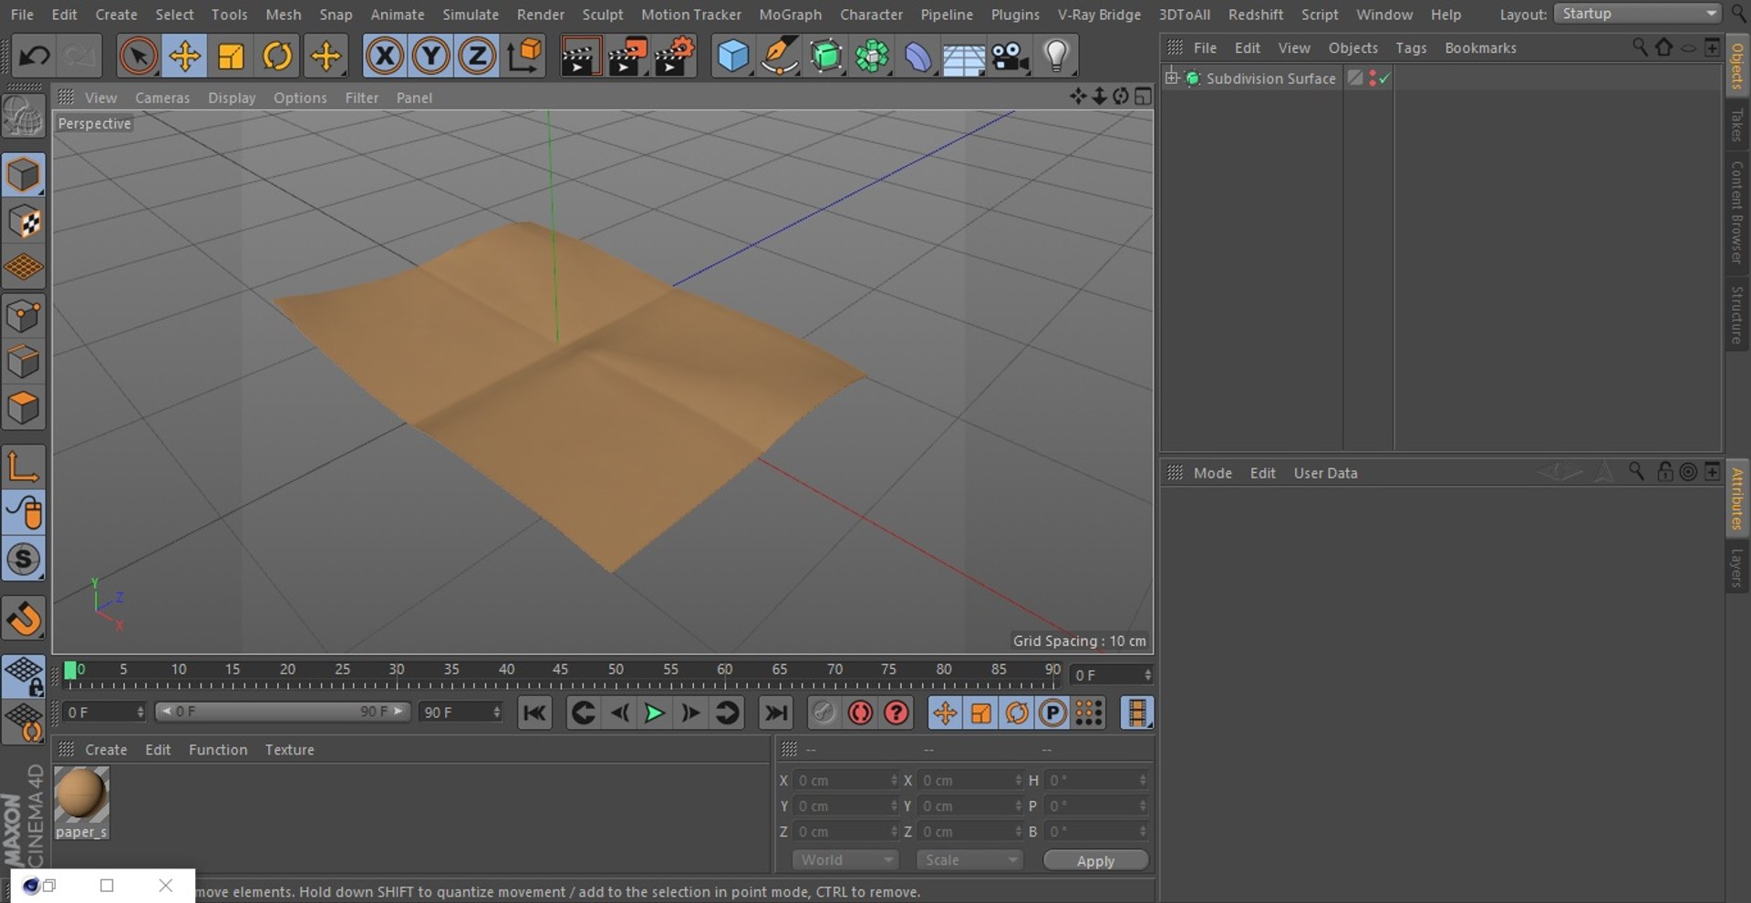
Task: Render the current view
Action: point(579,56)
